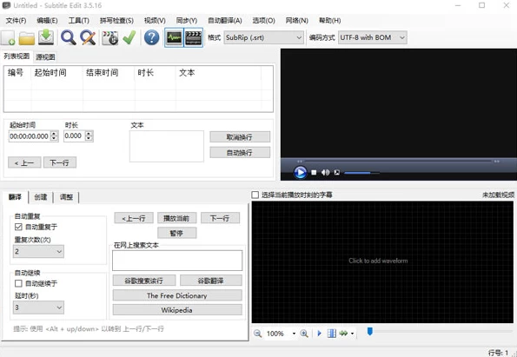This screenshot has width=517, height=357.
Task: Select the 创建 tab
Action: [x=41, y=197]
